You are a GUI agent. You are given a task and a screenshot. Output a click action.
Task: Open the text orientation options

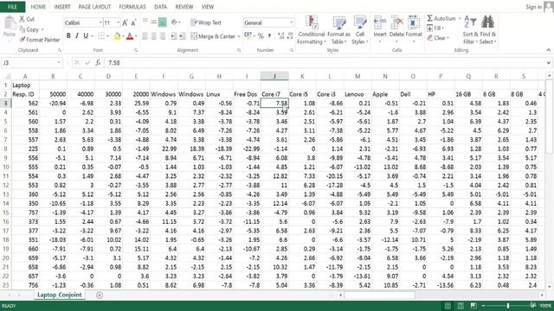[x=176, y=22]
